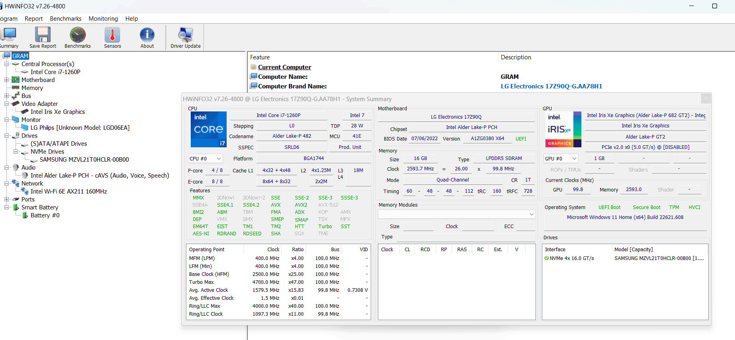Select the SAMSUNG MZVL21T0HCLR-00B00 drive in tree
Image resolution: width=735 pixels, height=340 pixels.
[x=84, y=160]
